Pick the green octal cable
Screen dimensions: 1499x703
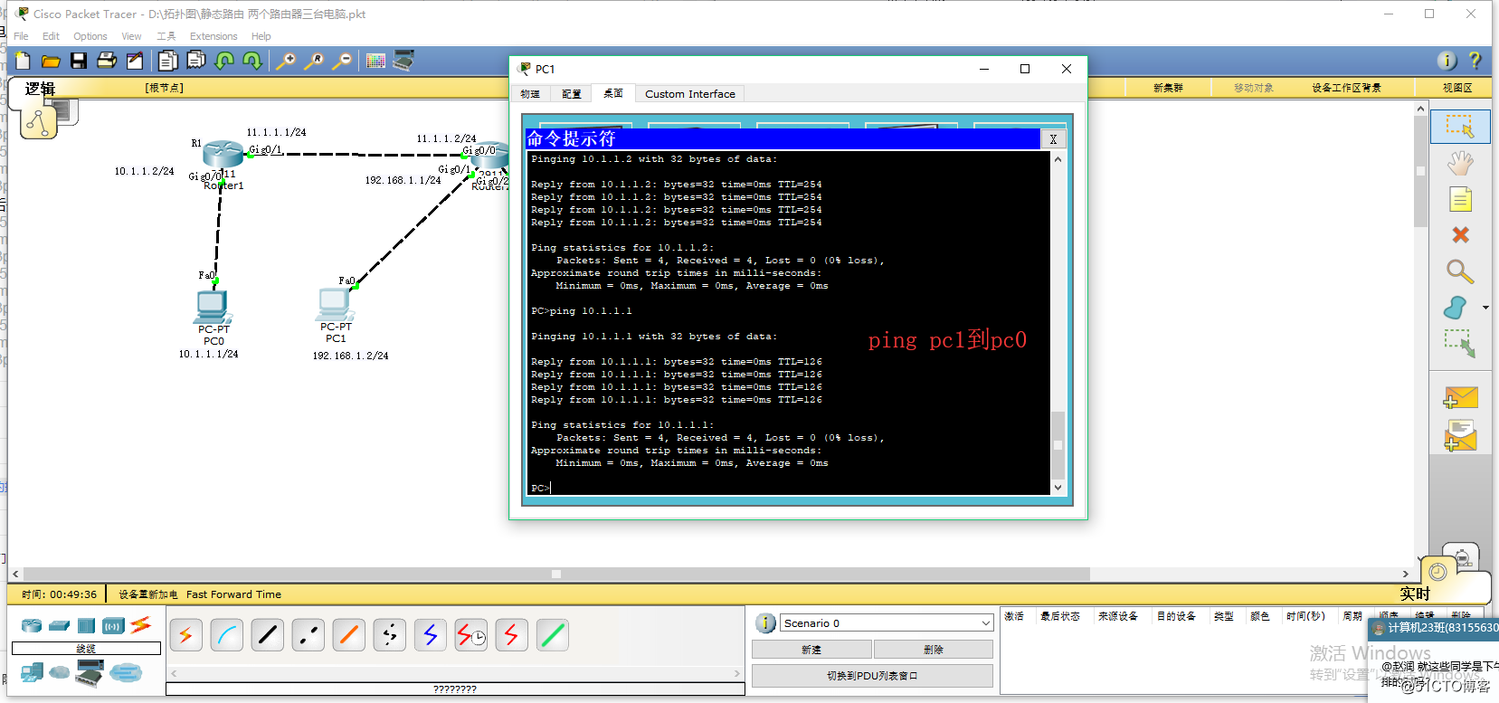coord(553,635)
